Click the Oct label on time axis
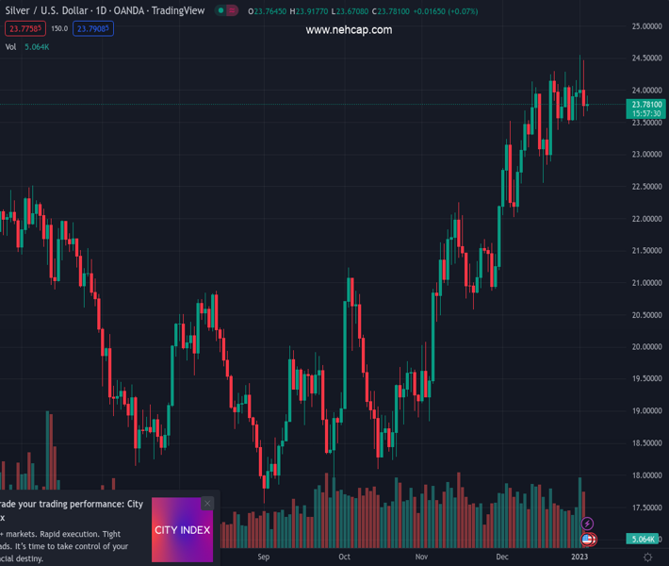The width and height of the screenshot is (669, 566). (344, 557)
